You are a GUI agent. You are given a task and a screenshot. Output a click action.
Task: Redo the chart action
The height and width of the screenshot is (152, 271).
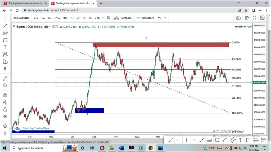tap(165, 18)
